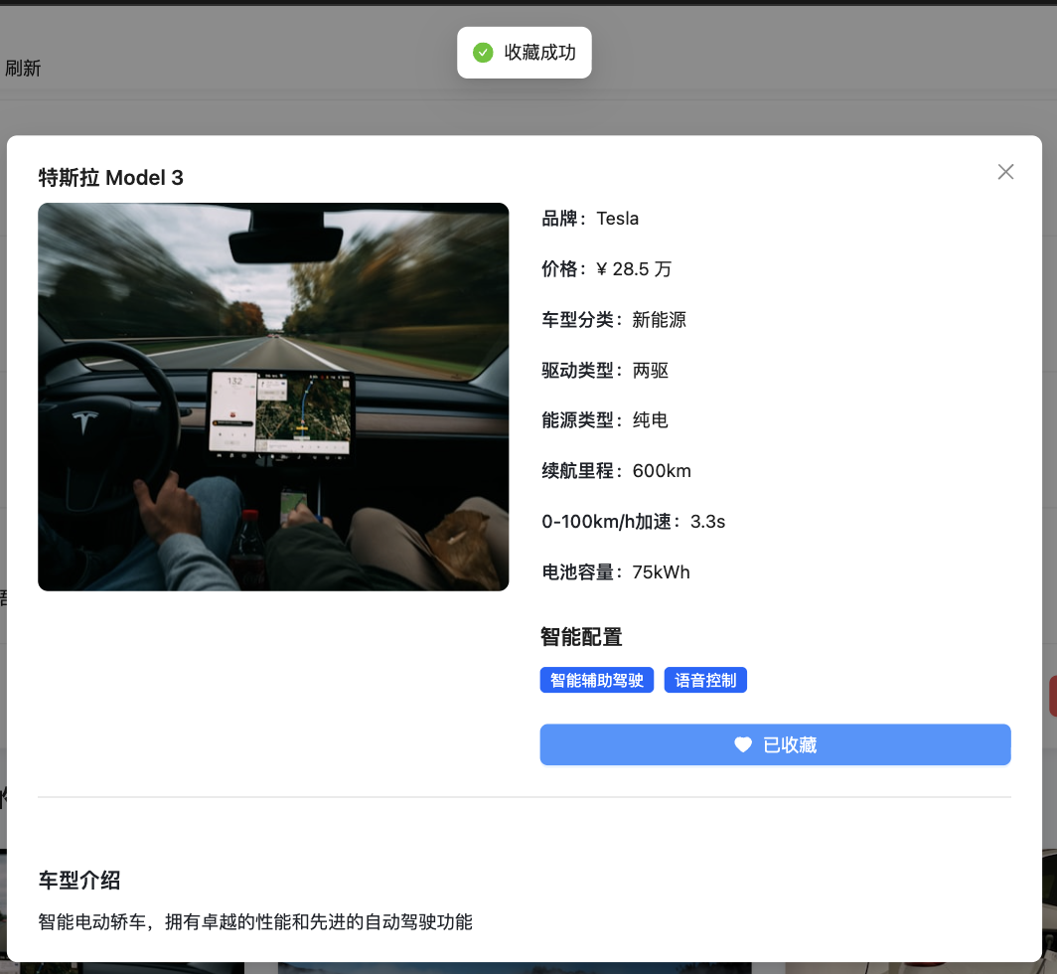Select the 智能辅助驾驶 tag
This screenshot has height=974, width=1057.
tap(597, 680)
